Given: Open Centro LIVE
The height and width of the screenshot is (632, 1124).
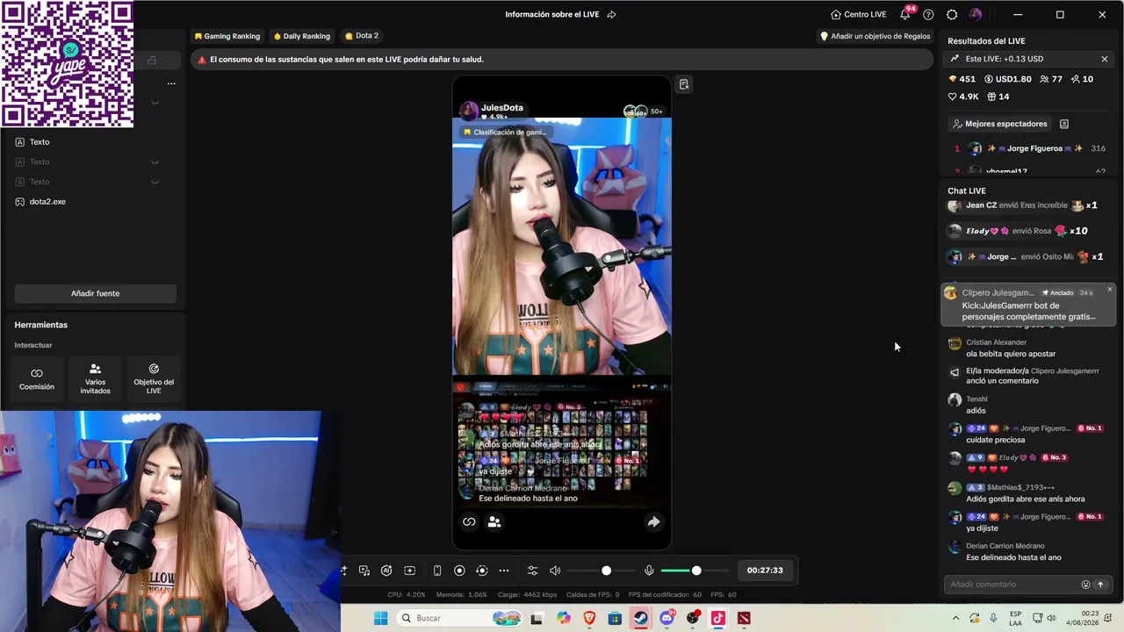Looking at the screenshot, I should (x=858, y=14).
